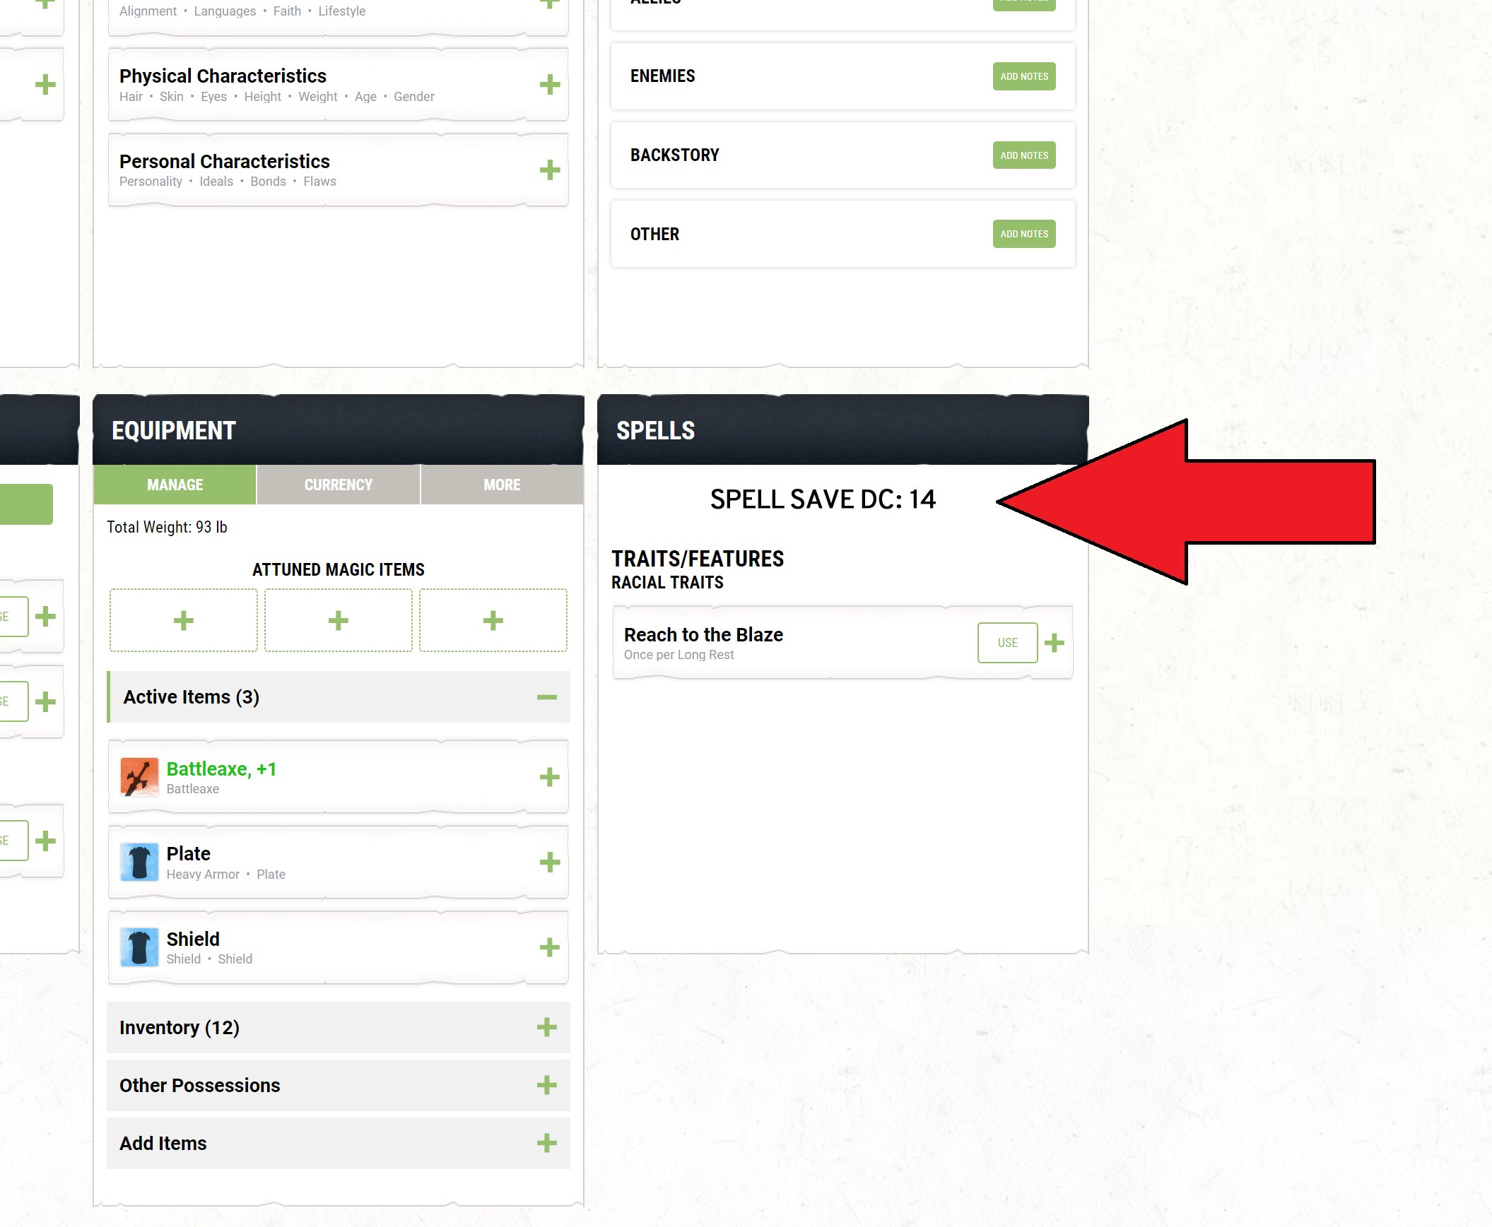Viewport: 1492px width, 1227px height.
Task: Open the first attuned magic item slot
Action: pyautogui.click(x=183, y=620)
